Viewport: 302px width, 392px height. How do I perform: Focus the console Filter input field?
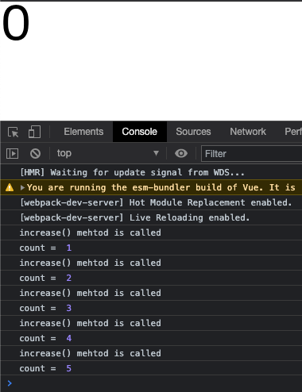[x=252, y=153]
